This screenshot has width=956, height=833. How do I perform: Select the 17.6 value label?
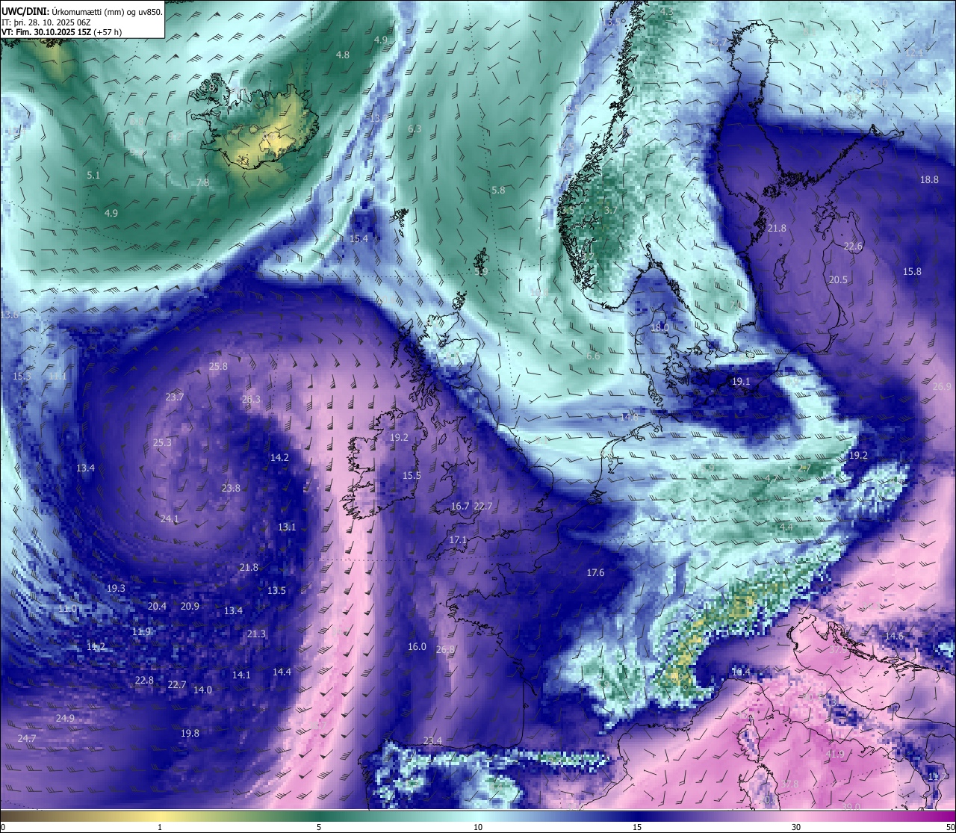coord(595,572)
